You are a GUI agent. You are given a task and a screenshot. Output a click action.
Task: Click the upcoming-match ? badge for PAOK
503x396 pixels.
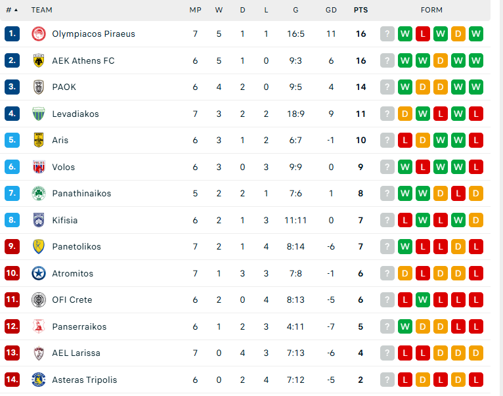[x=387, y=87]
